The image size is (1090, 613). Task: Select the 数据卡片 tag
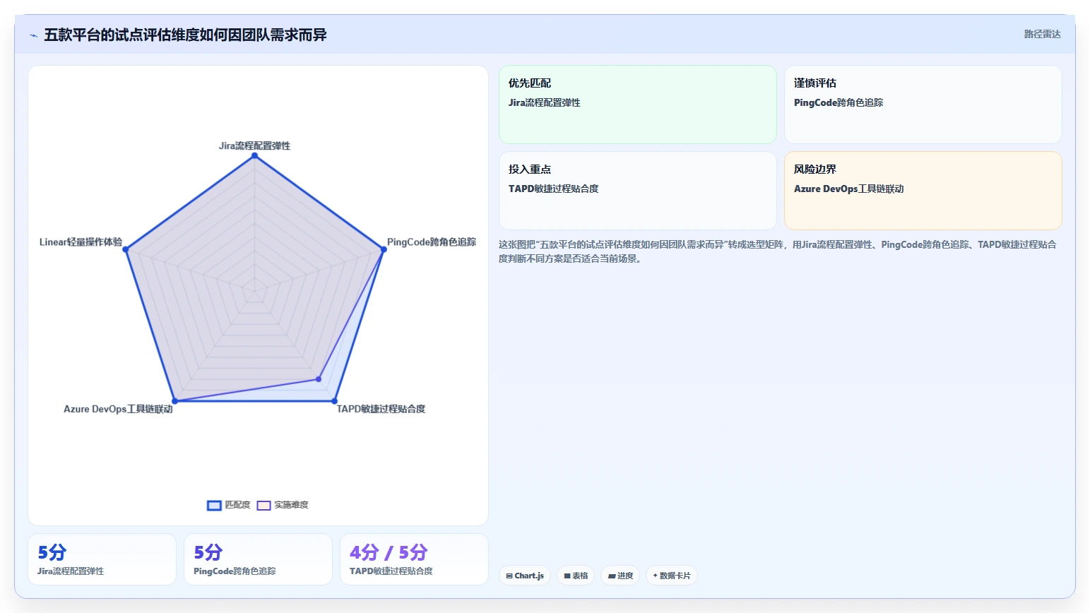tap(672, 576)
